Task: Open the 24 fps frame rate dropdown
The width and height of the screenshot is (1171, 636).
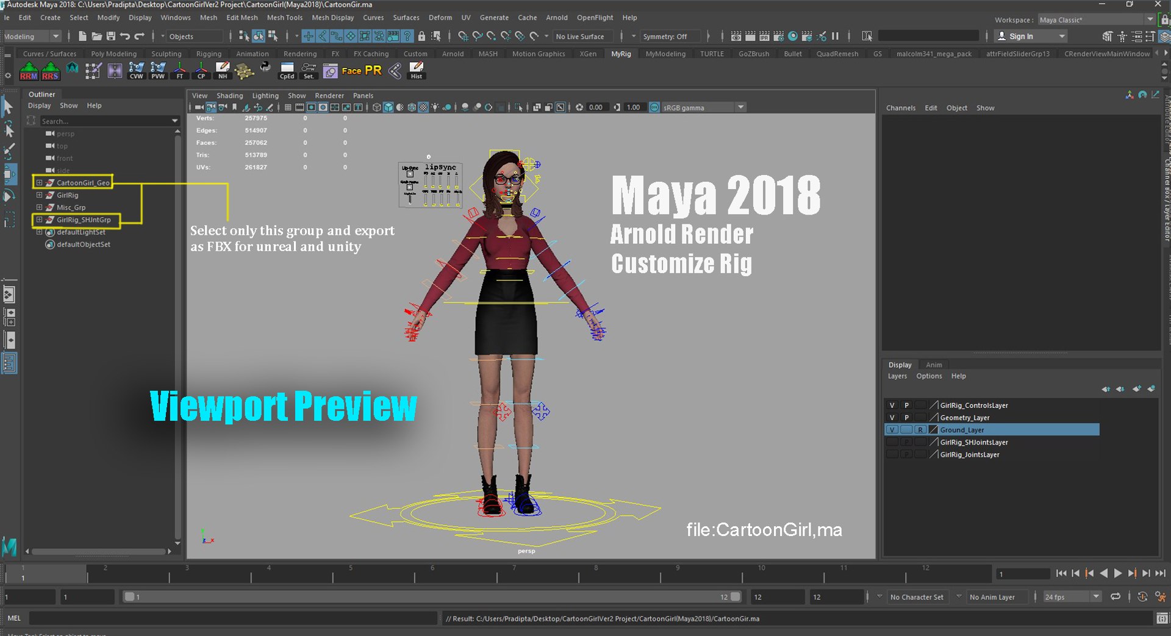Action: (1072, 597)
